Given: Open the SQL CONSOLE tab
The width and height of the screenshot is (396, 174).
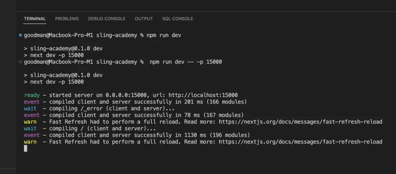Looking at the screenshot, I should (178, 19).
